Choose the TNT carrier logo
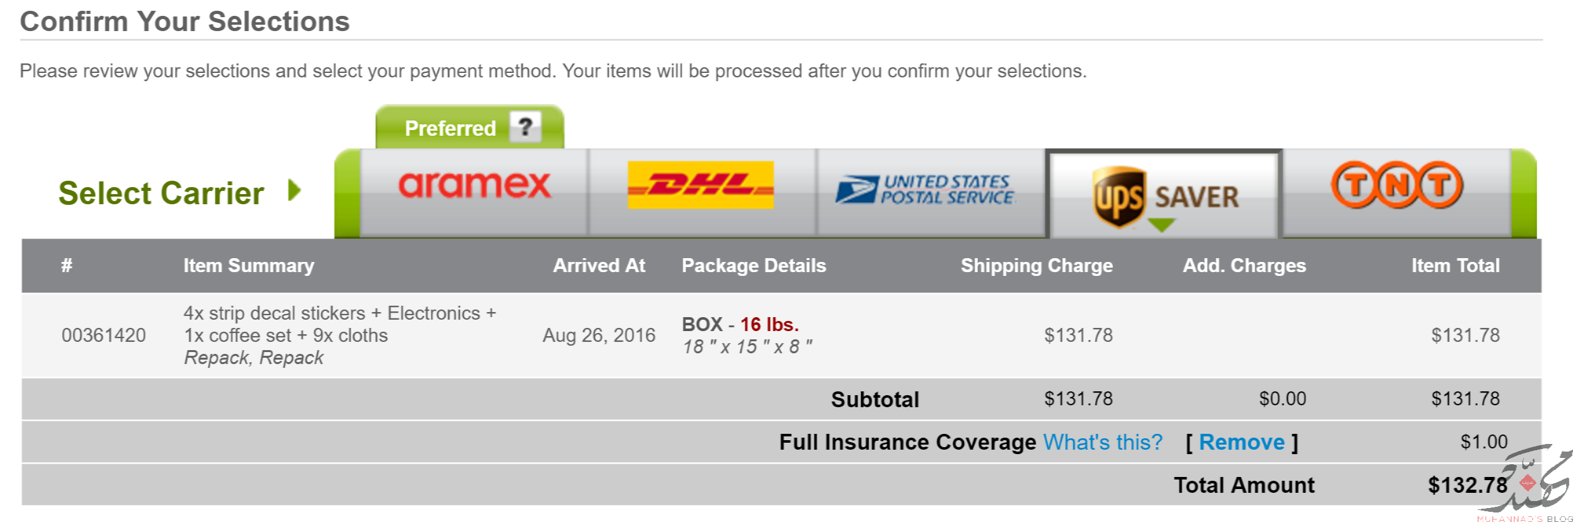Image resolution: width=1573 pixels, height=522 pixels. point(1397,185)
